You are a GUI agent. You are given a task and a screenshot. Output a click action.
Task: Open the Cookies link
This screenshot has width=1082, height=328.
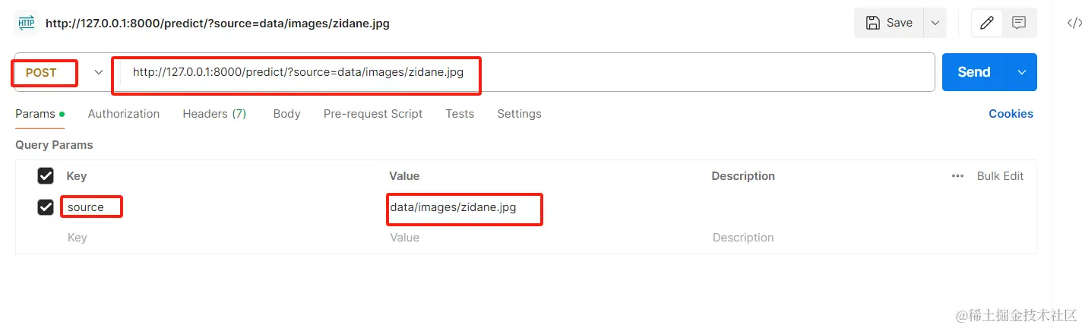click(x=1011, y=114)
